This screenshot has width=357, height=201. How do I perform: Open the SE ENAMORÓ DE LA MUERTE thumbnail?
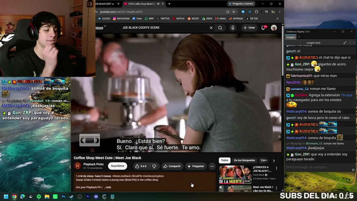click(x=235, y=175)
